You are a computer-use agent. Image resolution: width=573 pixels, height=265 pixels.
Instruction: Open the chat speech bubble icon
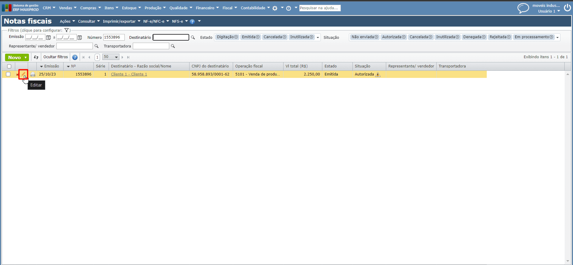(x=523, y=8)
